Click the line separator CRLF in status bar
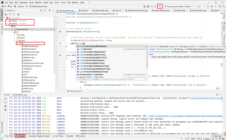Viewport: 226px width, 140px height. point(193,139)
